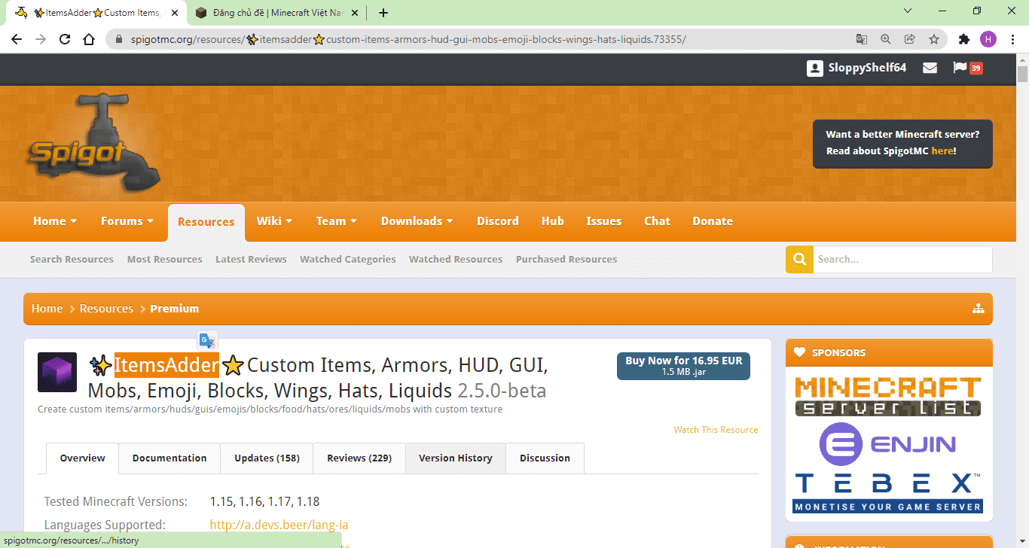This screenshot has width=1029, height=548.
Task: Click the Google Translate icon in address bar
Action: [862, 39]
